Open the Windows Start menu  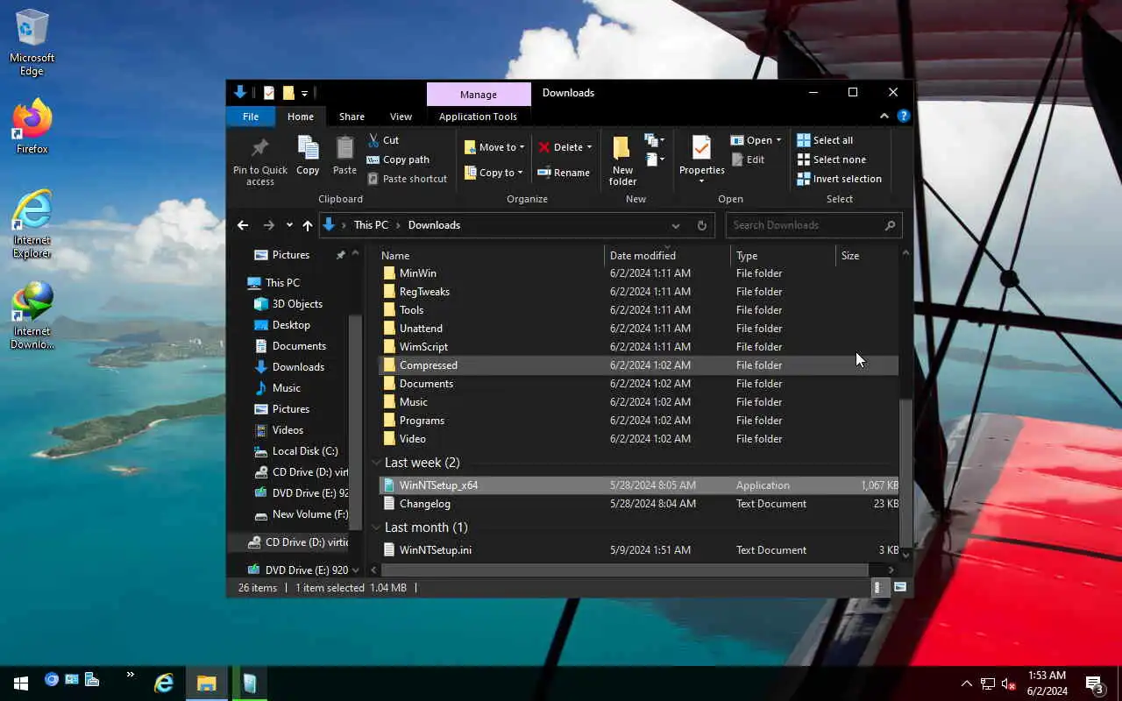coord(21,683)
